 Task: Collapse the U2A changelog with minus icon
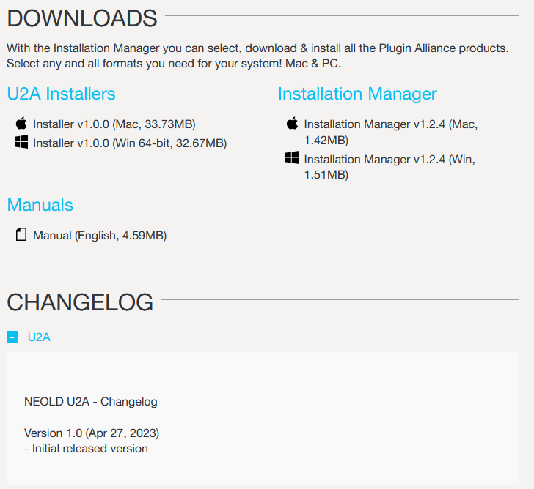[x=12, y=337]
